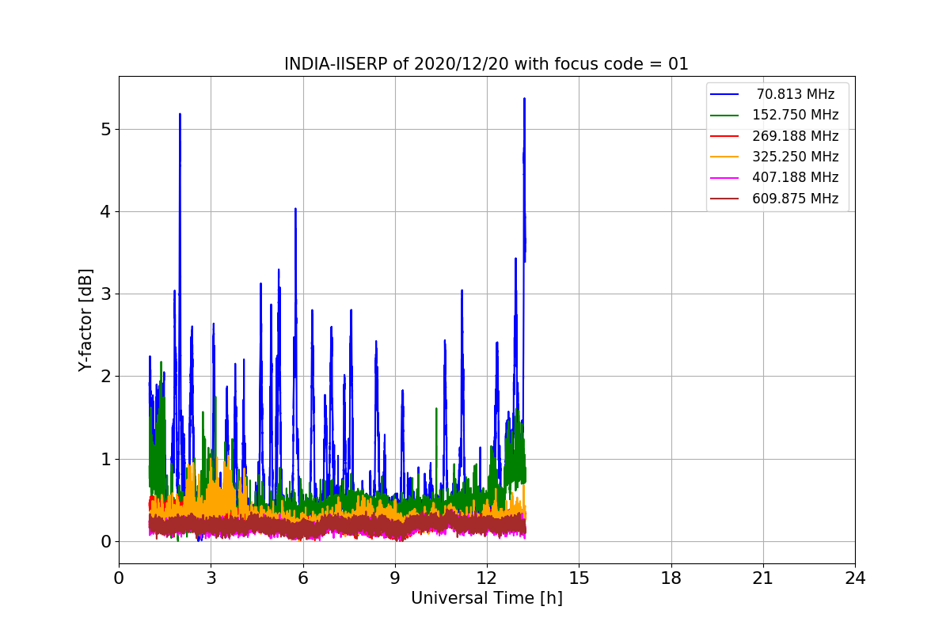Click x-axis tick label 0

coord(119,578)
